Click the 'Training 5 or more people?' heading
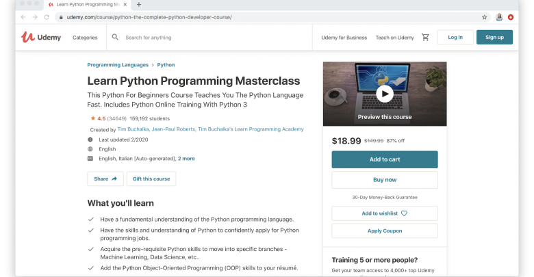534x277 pixels. [x=374, y=260]
